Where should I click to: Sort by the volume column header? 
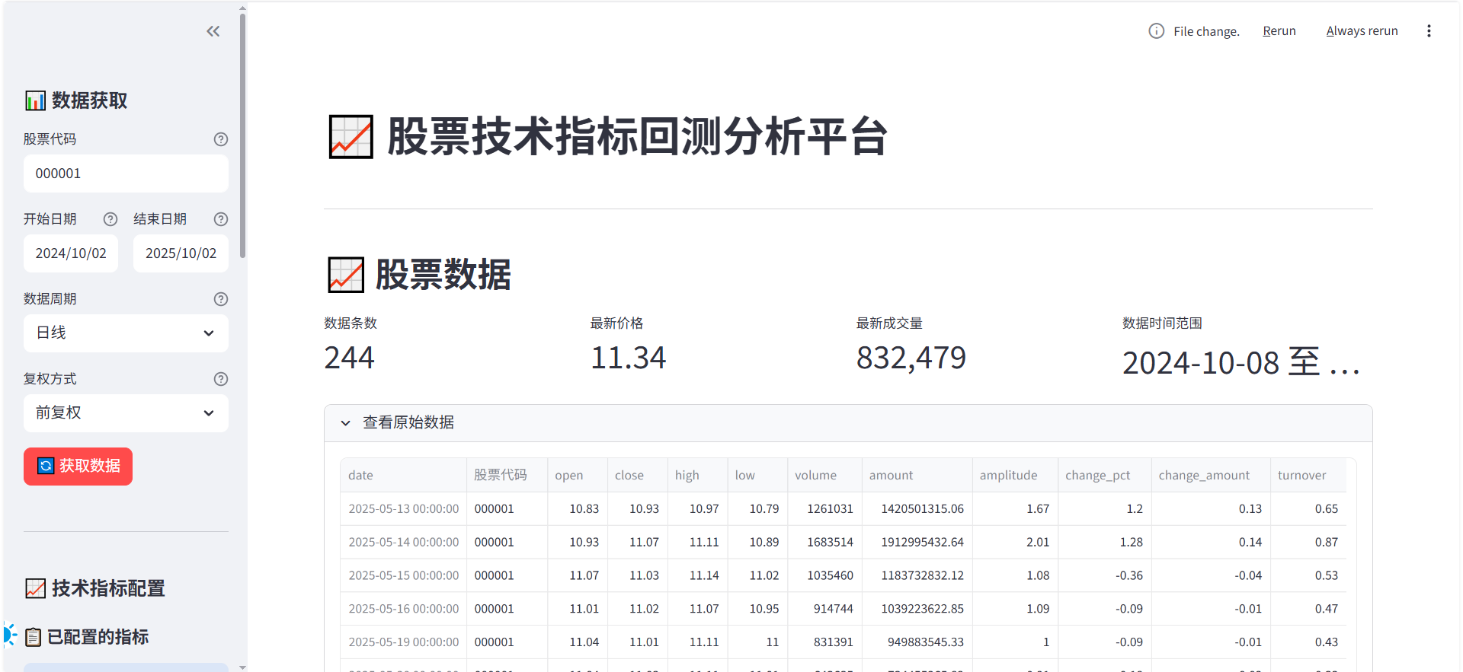click(x=824, y=475)
